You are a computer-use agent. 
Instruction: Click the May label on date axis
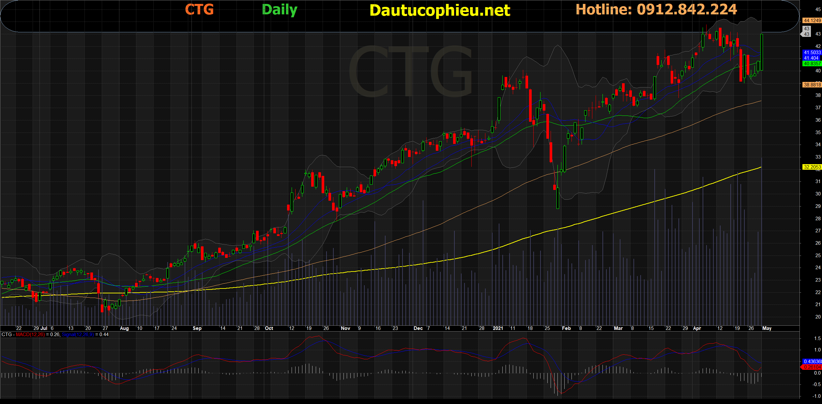pyautogui.click(x=767, y=328)
